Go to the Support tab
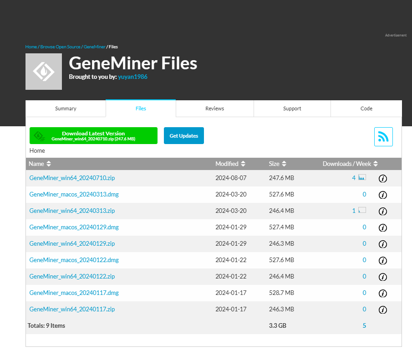This screenshot has width=412, height=351. pyautogui.click(x=292, y=108)
